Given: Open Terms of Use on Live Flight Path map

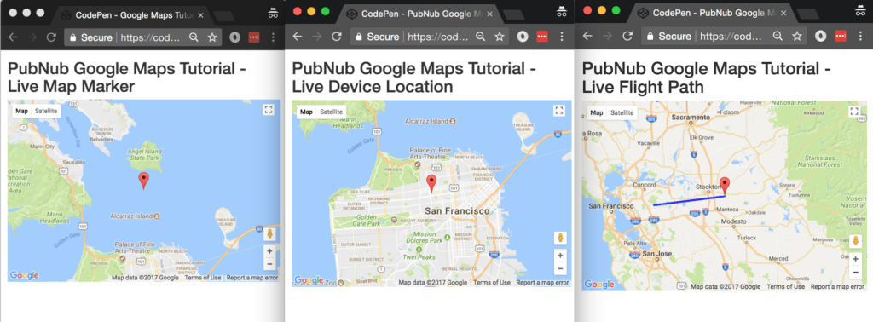Looking at the screenshot, I should [785, 286].
